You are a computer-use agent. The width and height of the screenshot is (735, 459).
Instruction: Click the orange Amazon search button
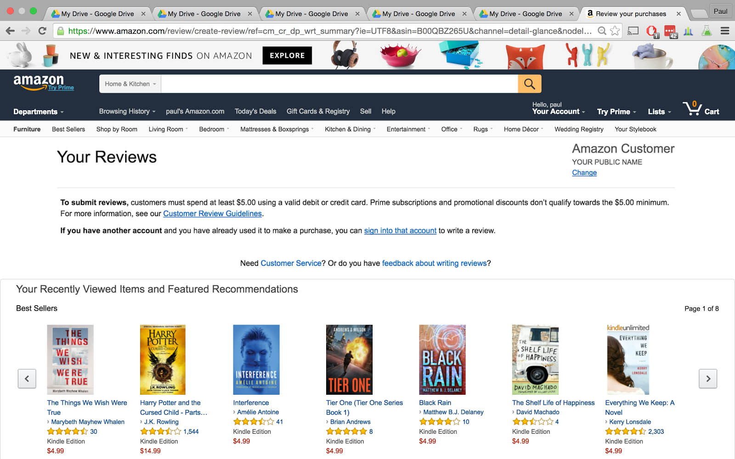(x=530, y=84)
